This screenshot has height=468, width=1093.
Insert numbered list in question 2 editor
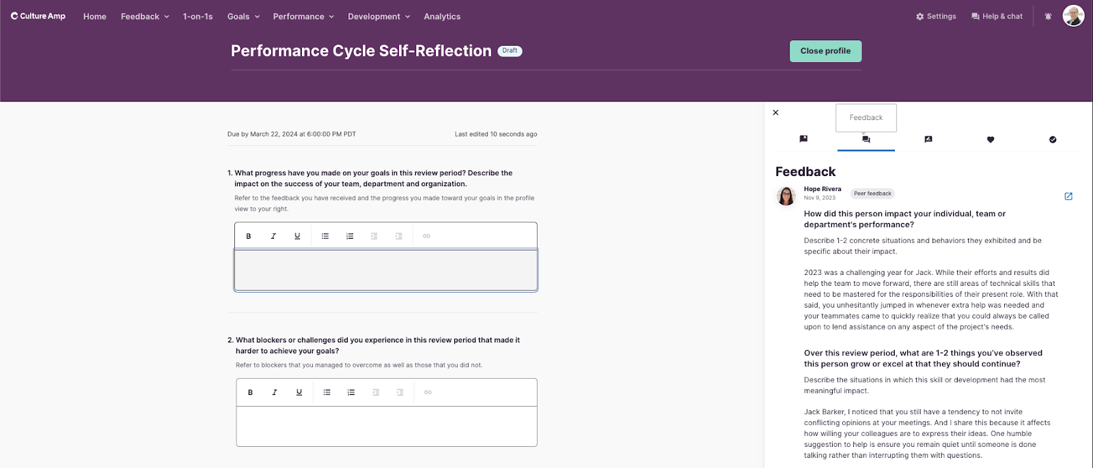tap(351, 392)
